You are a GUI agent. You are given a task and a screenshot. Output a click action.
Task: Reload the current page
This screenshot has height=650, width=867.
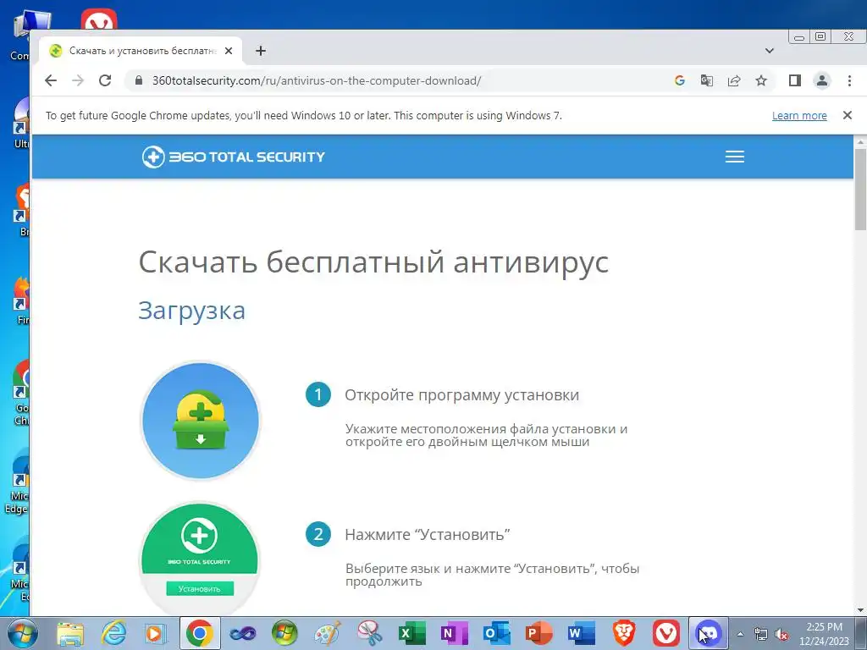105,80
